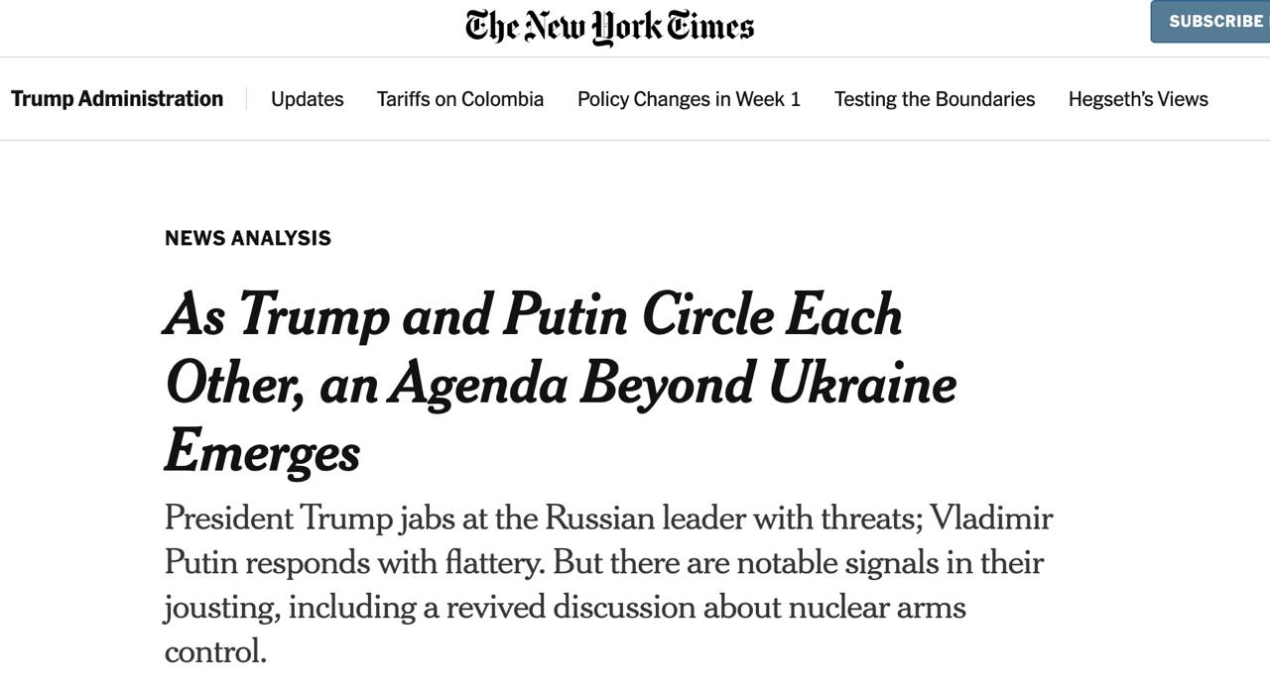The image size is (1270, 692).
Task: Open the Trump Administration section link
Action: (x=117, y=99)
